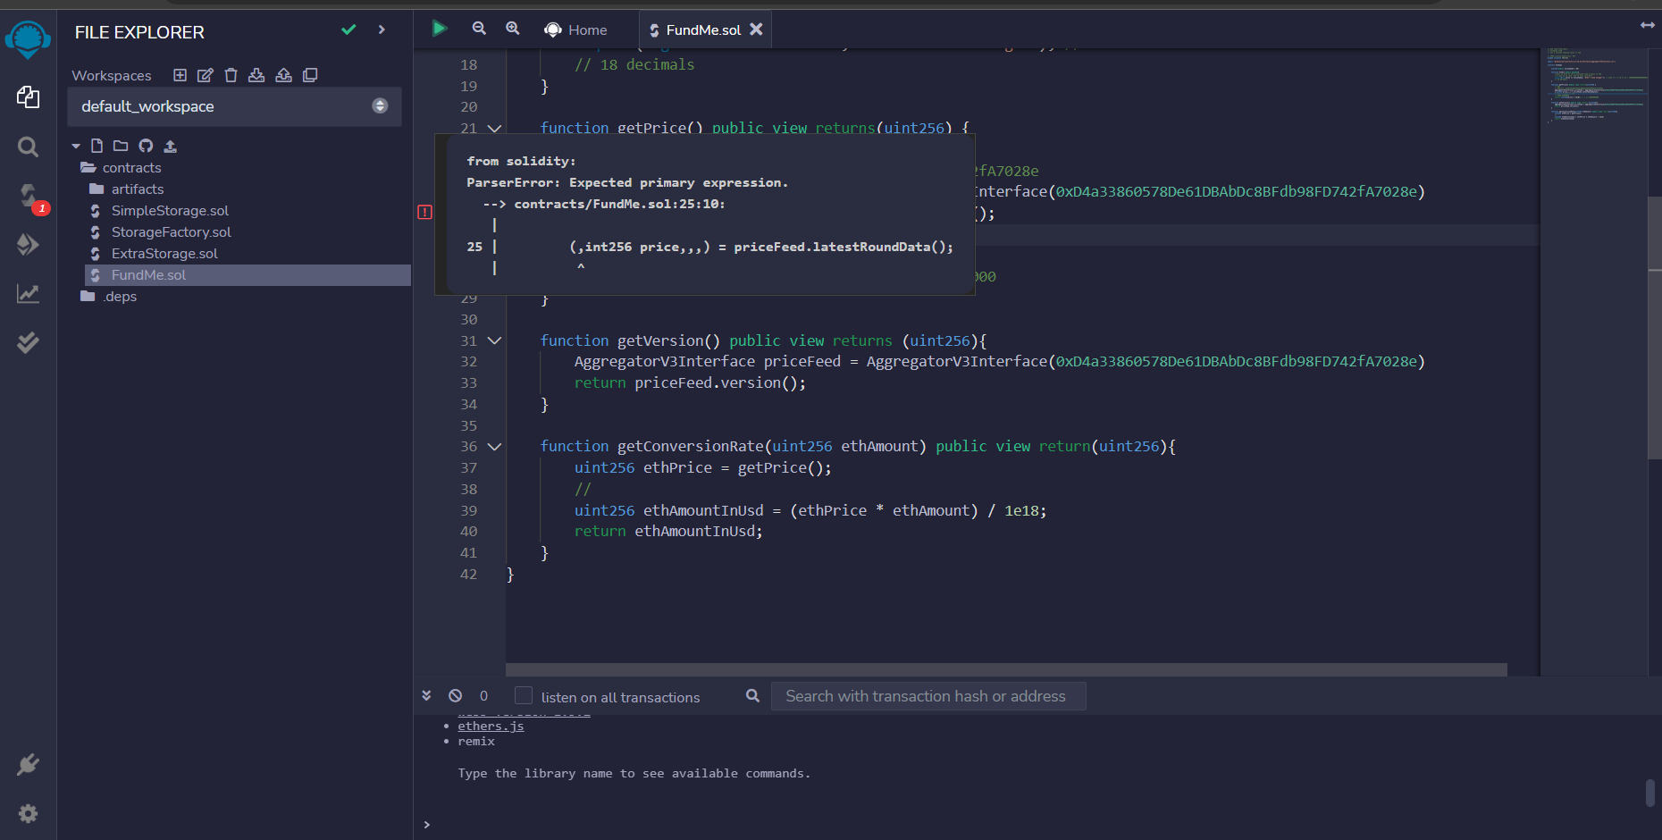Viewport: 1662px width, 840px height.
Task: Open the default_workspace dropdown
Action: (x=234, y=106)
